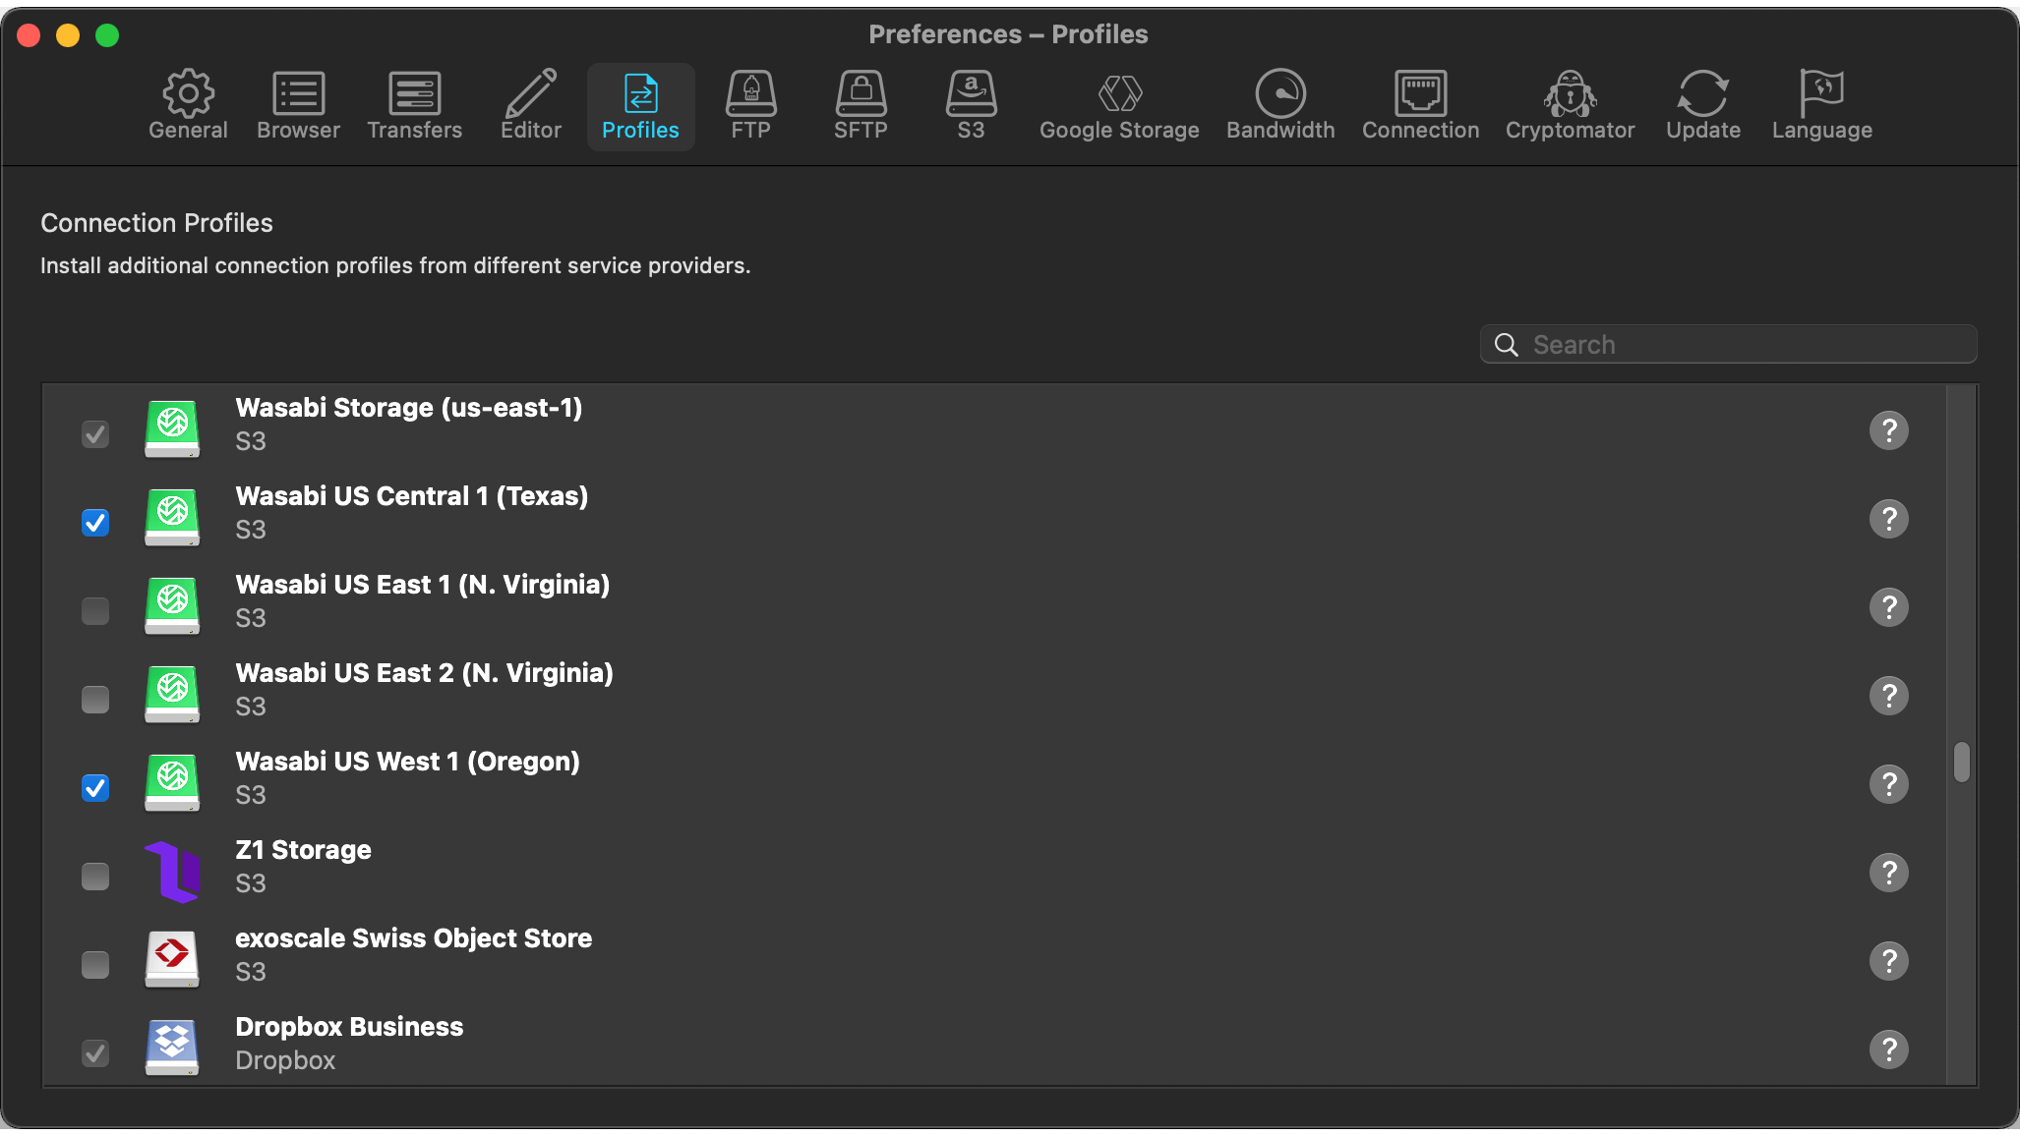The height and width of the screenshot is (1135, 2020).
Task: Open the Editor preferences pane
Action: click(530, 106)
